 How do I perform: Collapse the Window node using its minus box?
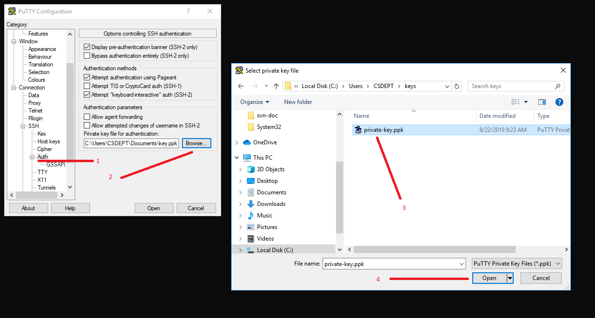[14, 41]
